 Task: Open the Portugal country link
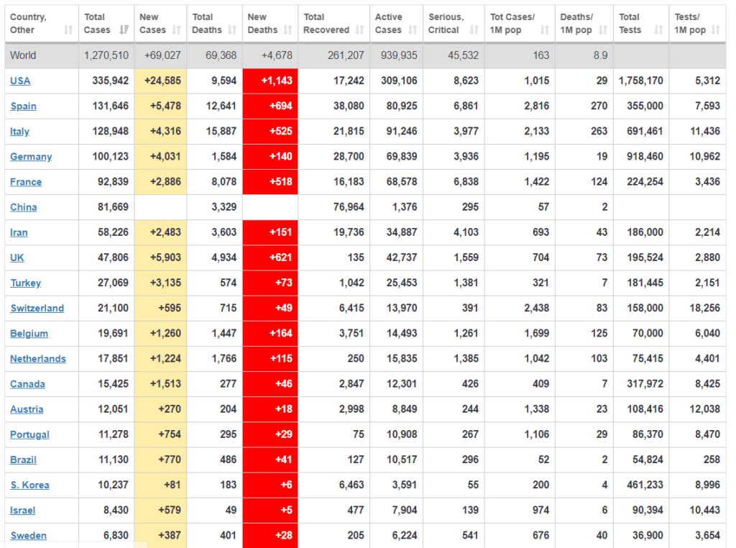[29, 435]
